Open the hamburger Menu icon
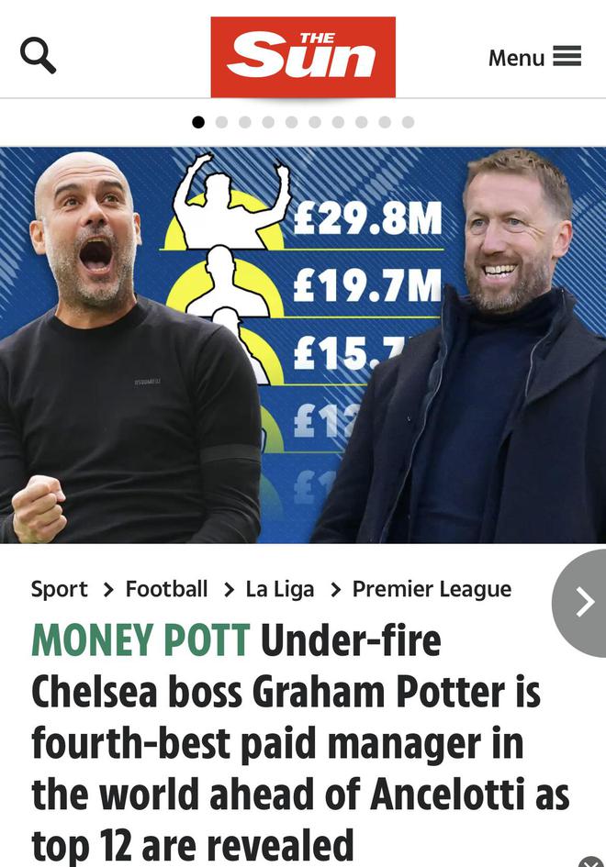Image resolution: width=606 pixels, height=867 pixels. click(x=567, y=56)
